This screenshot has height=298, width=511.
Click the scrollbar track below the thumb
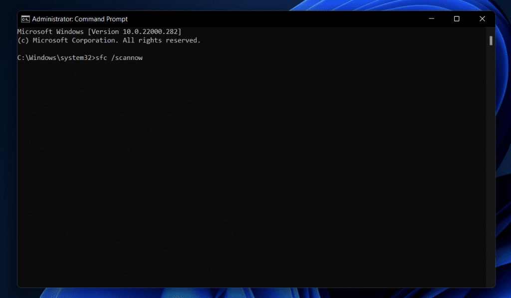[x=491, y=150]
